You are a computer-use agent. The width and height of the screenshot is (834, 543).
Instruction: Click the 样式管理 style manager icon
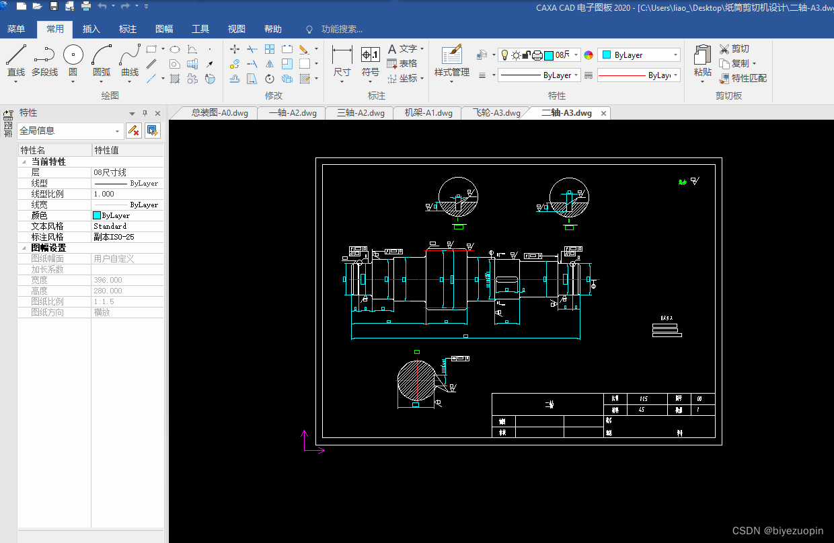coord(452,55)
